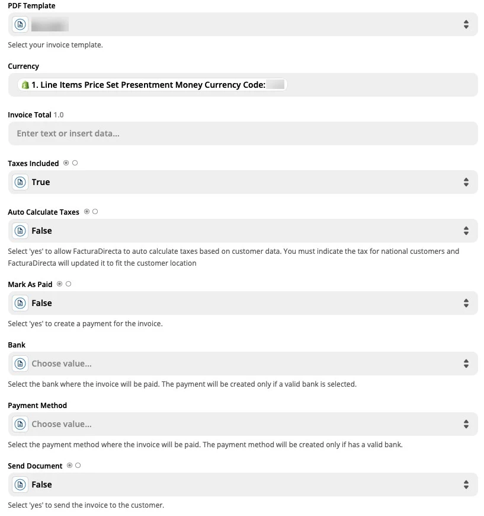Viewport: 484px width, 516px height.
Task: Select the second radio for Taxes Included
Action: [x=75, y=162]
